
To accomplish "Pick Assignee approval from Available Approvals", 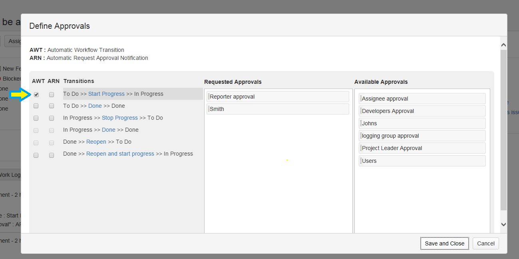I will coord(422,99).
